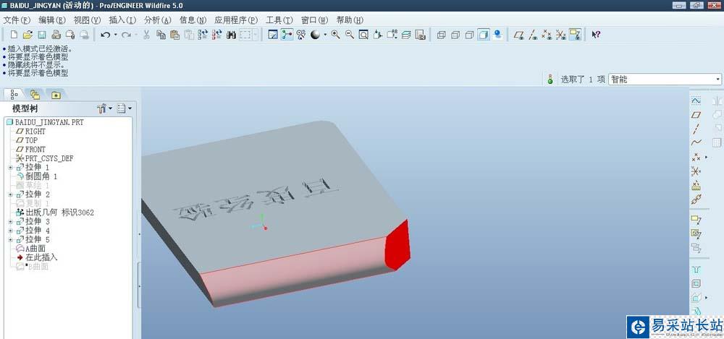724x339 pixels.
Task: Select the datum Plane tool in right toolbar
Action: point(696,114)
